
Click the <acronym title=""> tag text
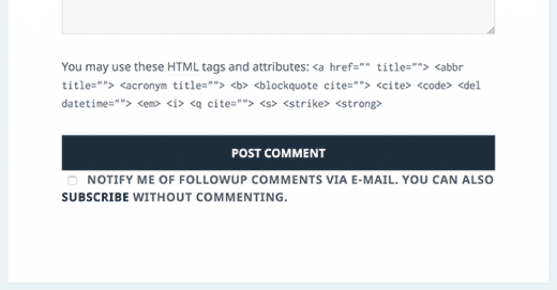click(x=172, y=86)
